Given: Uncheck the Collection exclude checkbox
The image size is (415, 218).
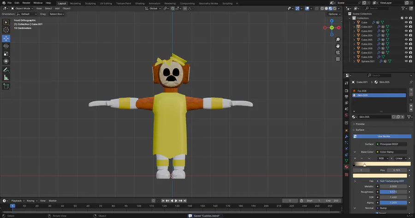Looking at the screenshot, I should click(401, 18).
